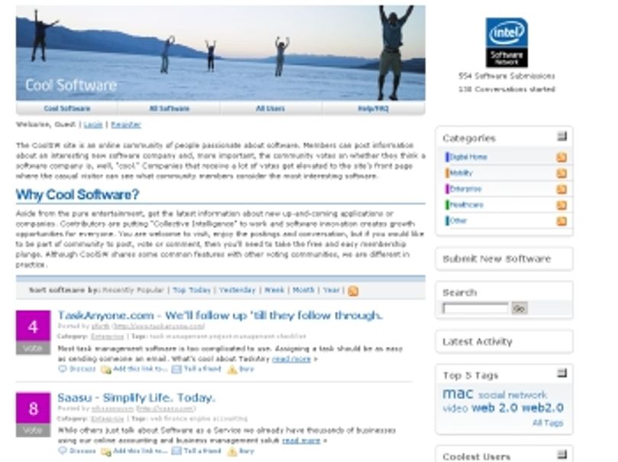Image resolution: width=618 pixels, height=462 pixels.
Task: Open the All Software tab
Action: point(169,108)
